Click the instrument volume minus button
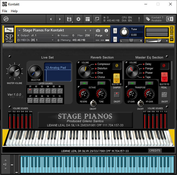177x175 pixels. (147, 41)
